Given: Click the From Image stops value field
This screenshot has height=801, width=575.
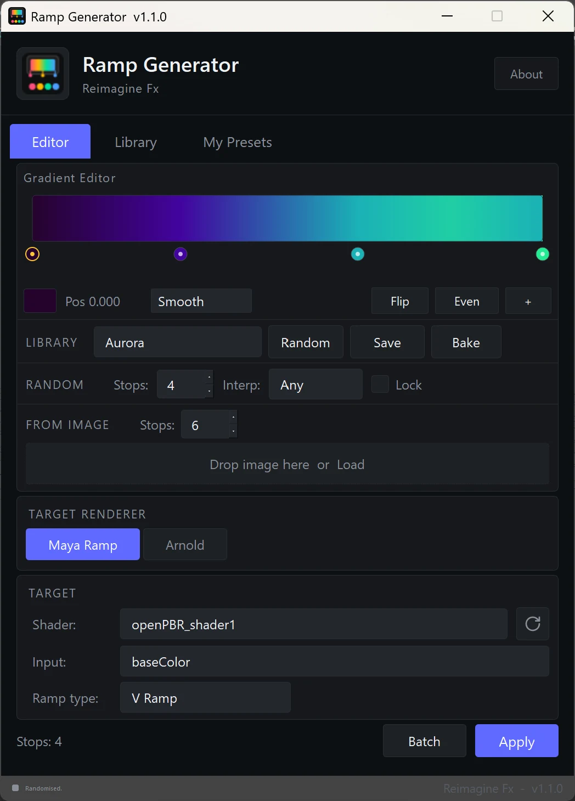Looking at the screenshot, I should (x=205, y=425).
